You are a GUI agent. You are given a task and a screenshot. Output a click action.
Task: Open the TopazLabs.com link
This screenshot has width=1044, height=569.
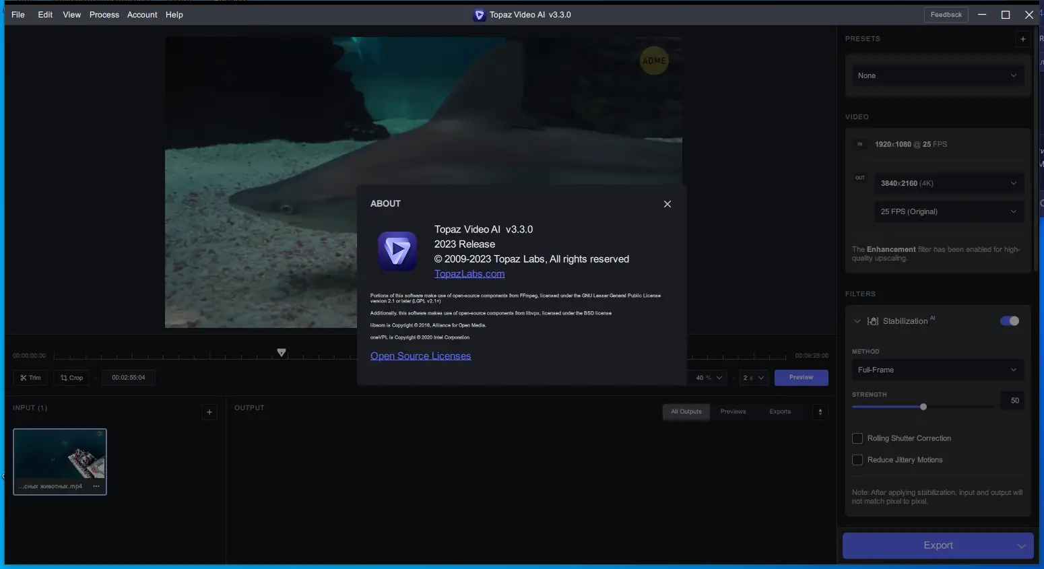click(x=469, y=274)
